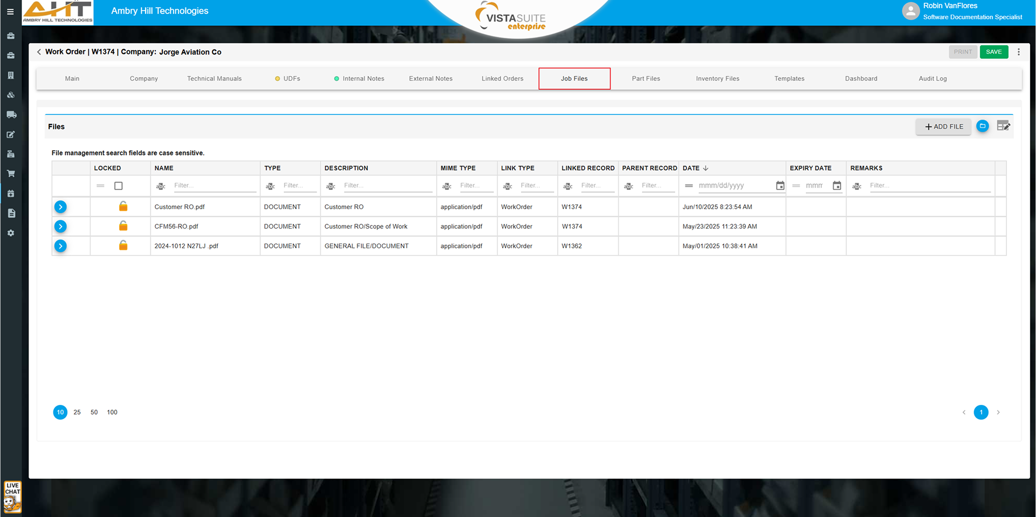Open the hamburger menu in sidebar
The height and width of the screenshot is (517, 1036).
click(10, 11)
